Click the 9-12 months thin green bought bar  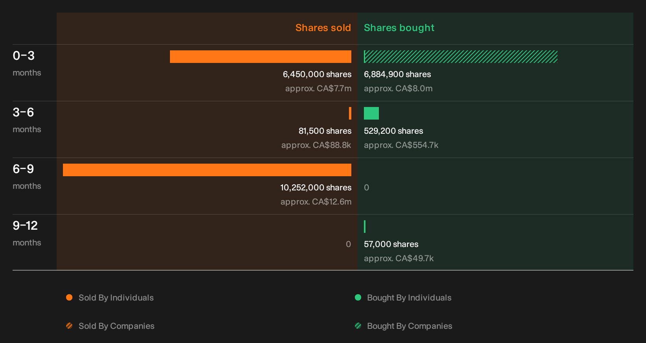click(365, 227)
